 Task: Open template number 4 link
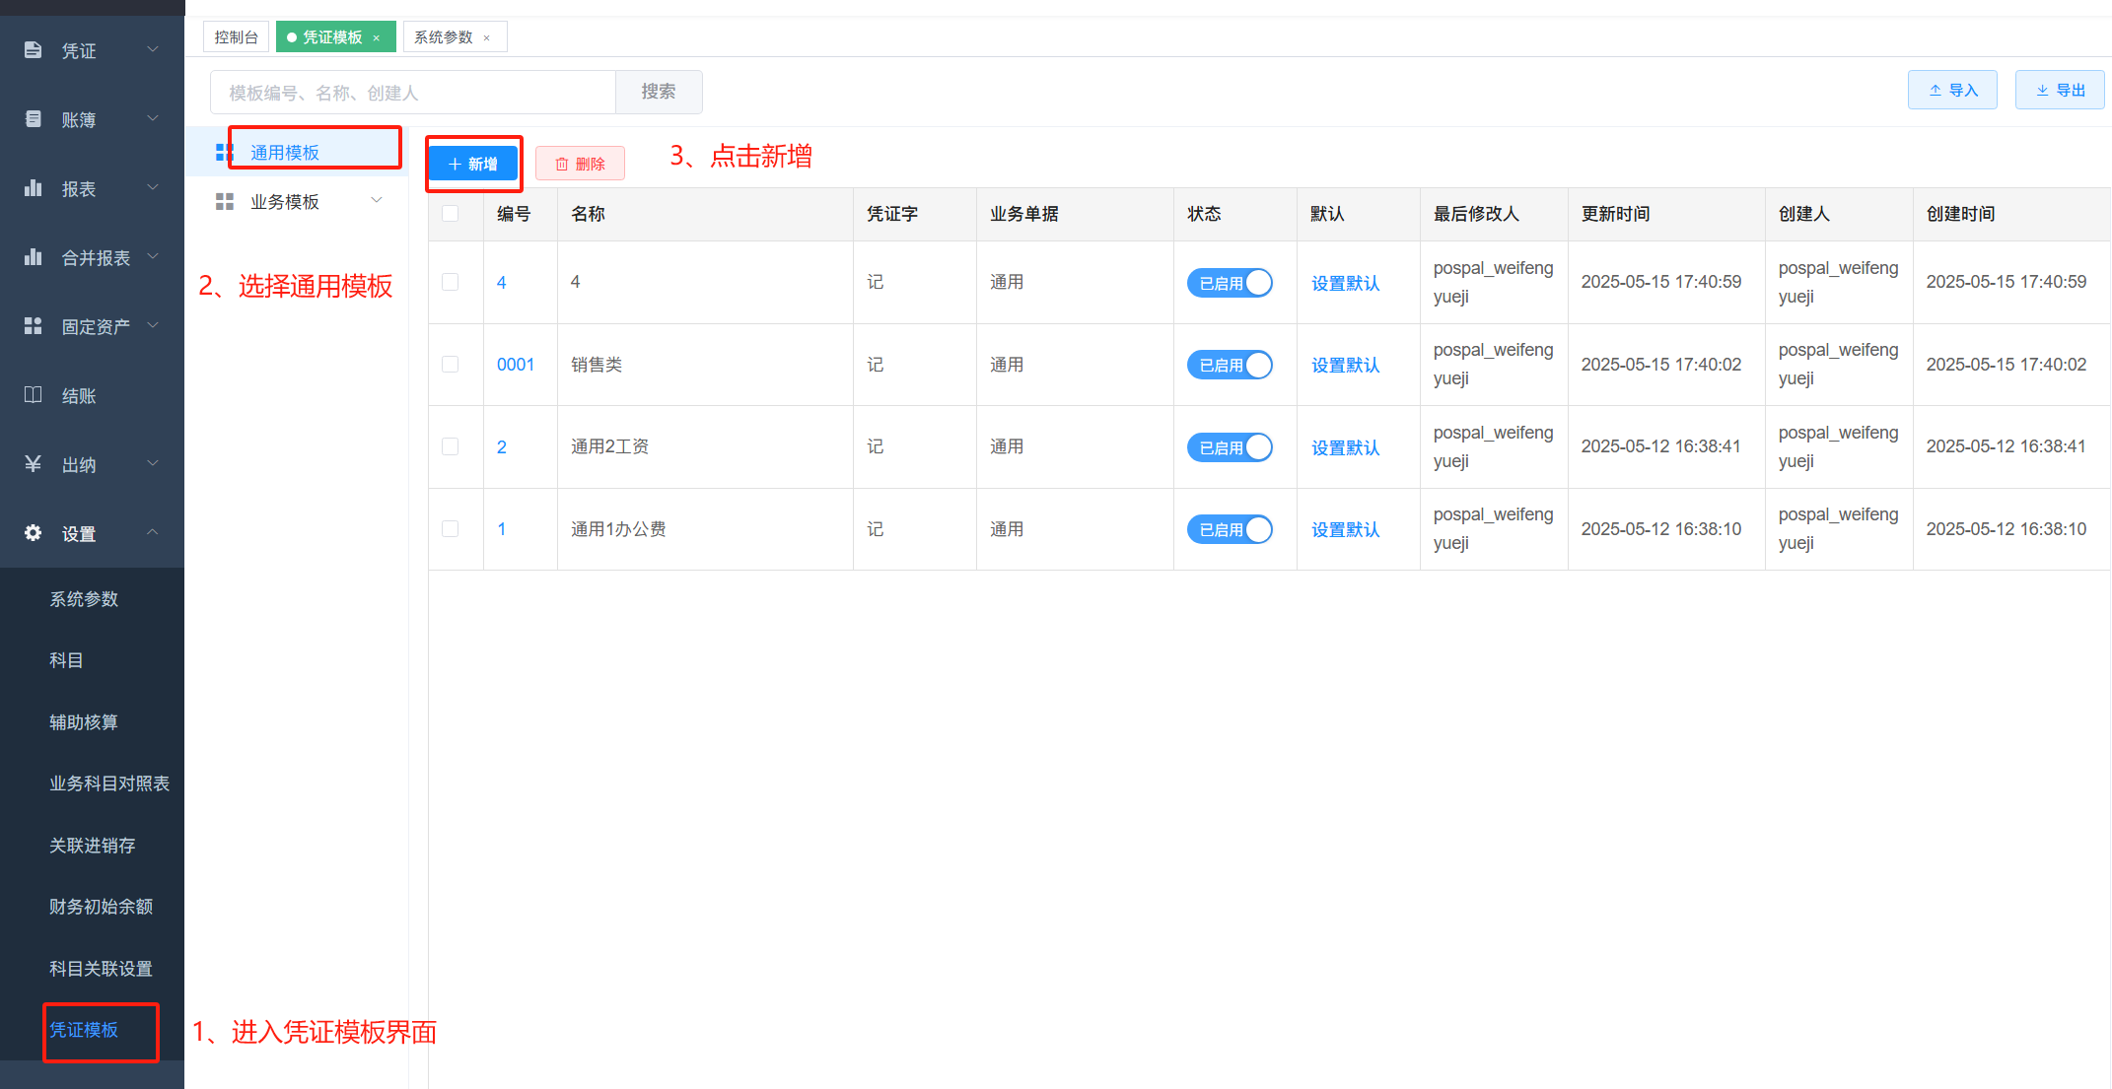(x=502, y=283)
